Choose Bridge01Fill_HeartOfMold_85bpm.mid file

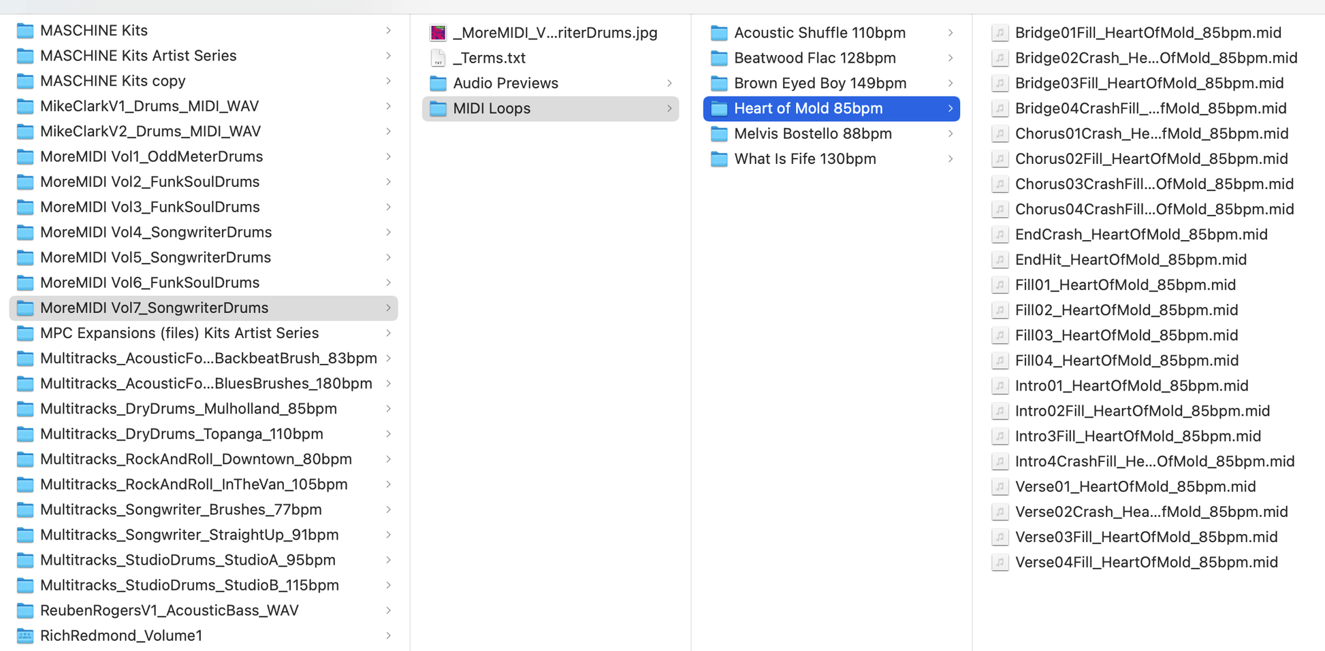pos(1147,33)
